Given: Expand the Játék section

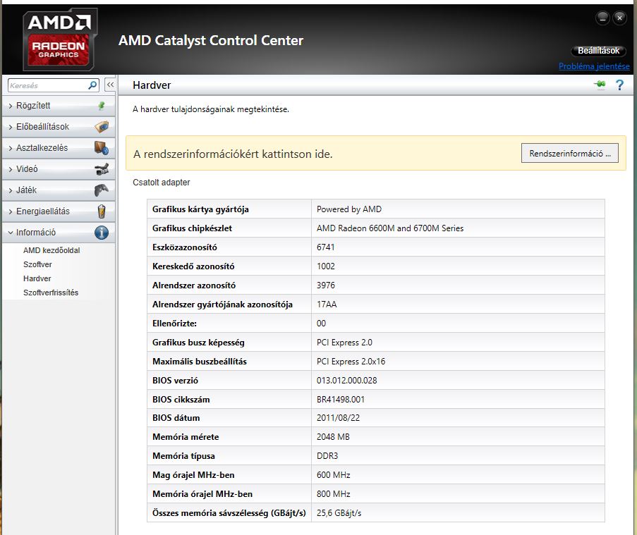Looking at the screenshot, I should [59, 190].
